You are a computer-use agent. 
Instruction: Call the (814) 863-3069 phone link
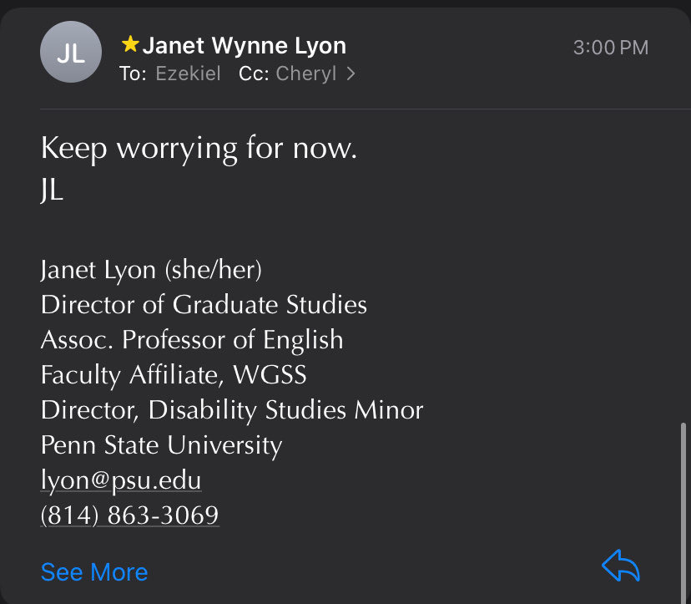[129, 515]
